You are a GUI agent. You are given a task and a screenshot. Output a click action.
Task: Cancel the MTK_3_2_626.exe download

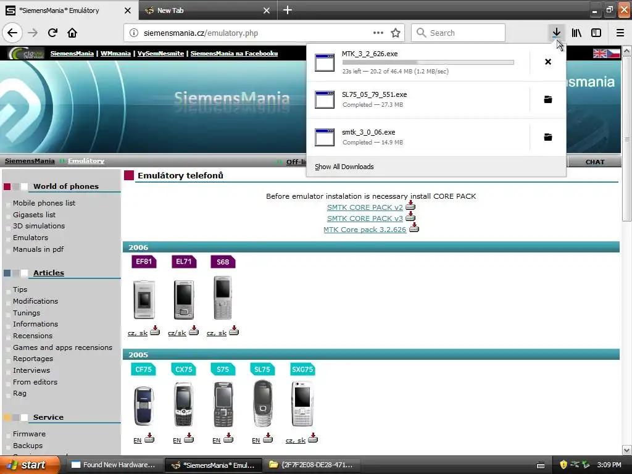pos(548,62)
